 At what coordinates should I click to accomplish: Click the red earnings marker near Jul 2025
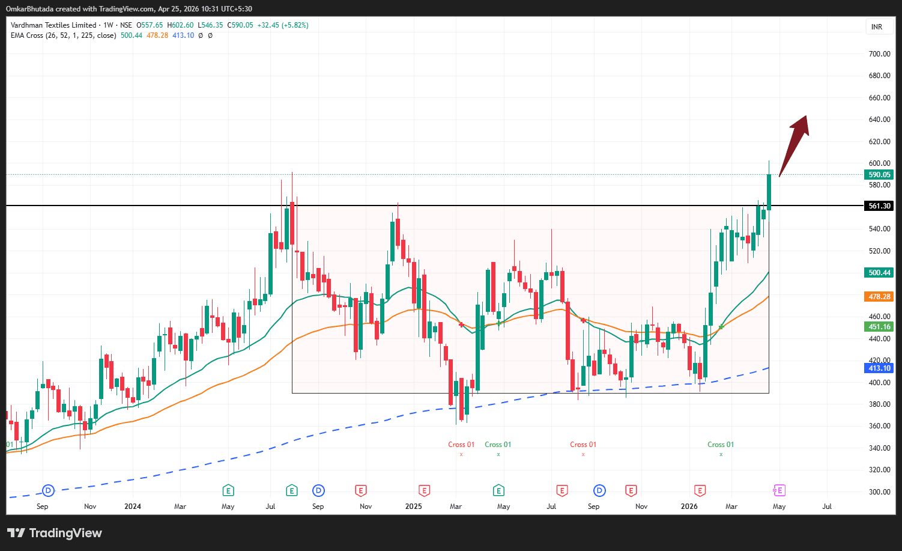562,491
